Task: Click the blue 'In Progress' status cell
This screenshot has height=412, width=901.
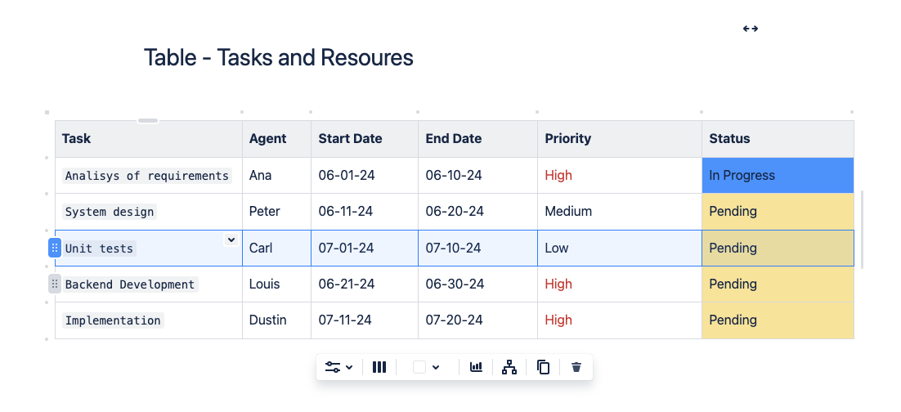Action: (x=777, y=176)
